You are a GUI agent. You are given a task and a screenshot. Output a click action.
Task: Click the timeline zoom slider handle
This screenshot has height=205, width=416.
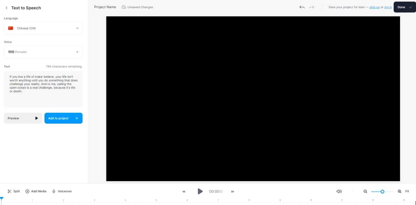[x=382, y=191]
